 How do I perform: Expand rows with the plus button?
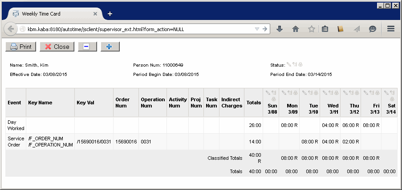[x=110, y=47]
